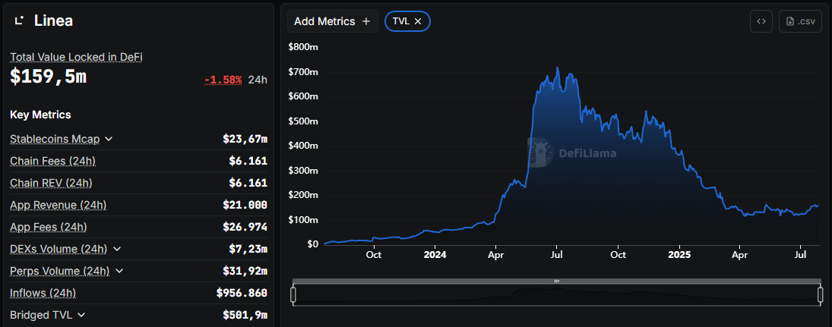Click the Chain Fees (24h) label

[x=52, y=161]
